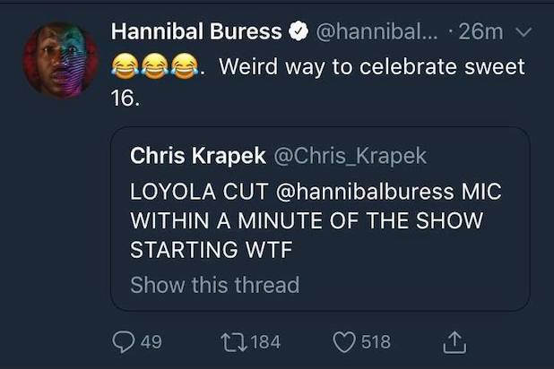554x369 pixels.
Task: Click the retweet arrows icon
Action: [x=233, y=341]
